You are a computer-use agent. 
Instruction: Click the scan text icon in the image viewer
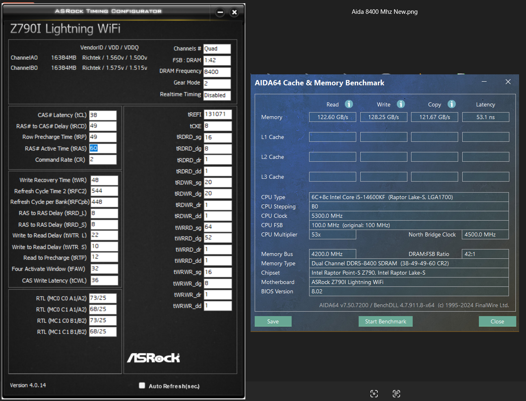click(396, 393)
